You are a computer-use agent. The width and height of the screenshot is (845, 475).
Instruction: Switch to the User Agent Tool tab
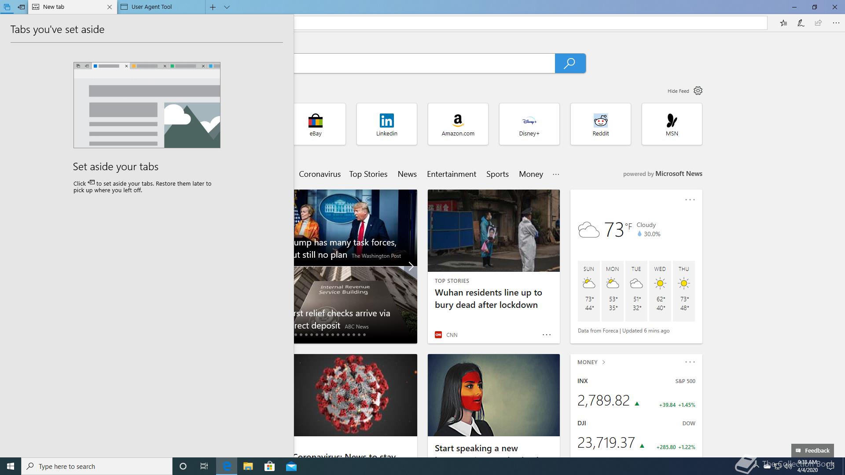[x=161, y=7]
